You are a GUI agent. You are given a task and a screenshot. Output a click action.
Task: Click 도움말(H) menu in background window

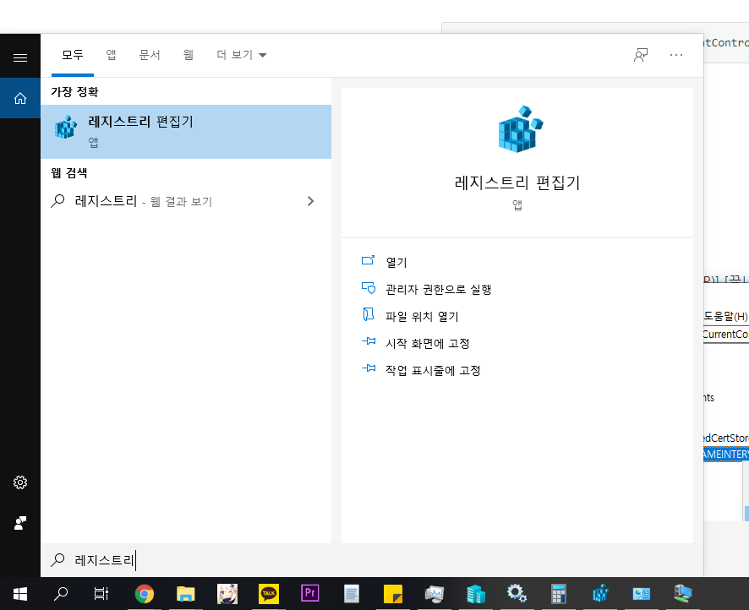(725, 316)
